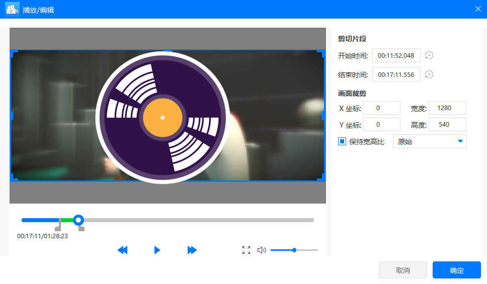Screen dimensions: 487x284
Task: Click the start time field
Action: [x=396, y=56]
